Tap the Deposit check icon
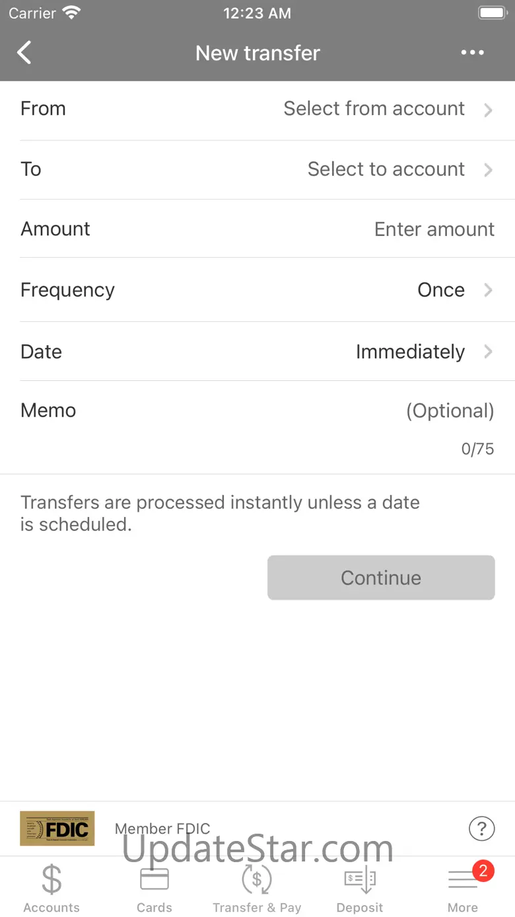Screen dimensions: 515x917 click(360, 880)
